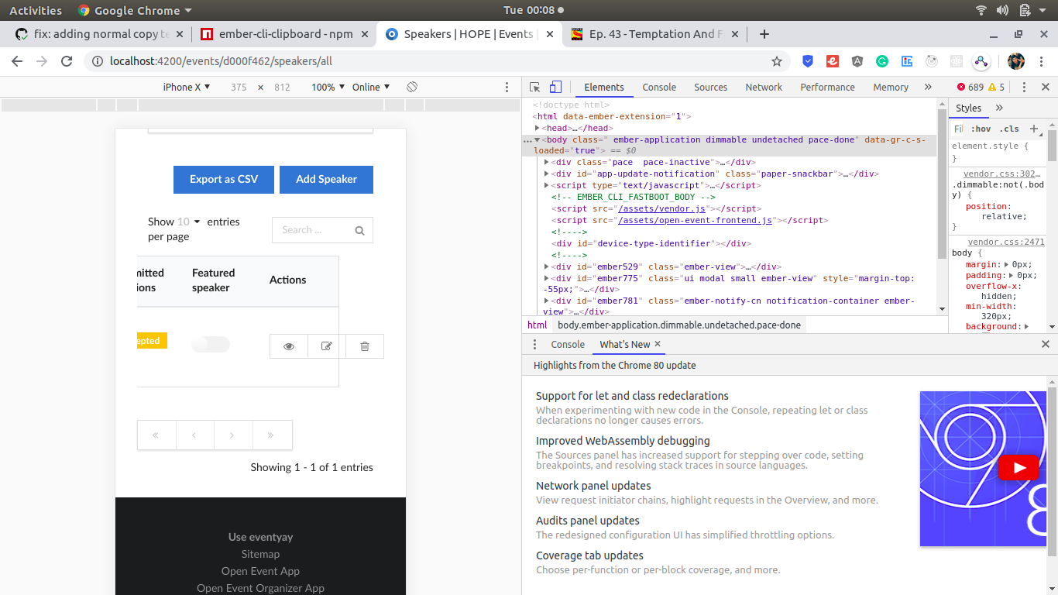Open the Chrome profile avatar
The width and height of the screenshot is (1058, 595).
point(1016,61)
